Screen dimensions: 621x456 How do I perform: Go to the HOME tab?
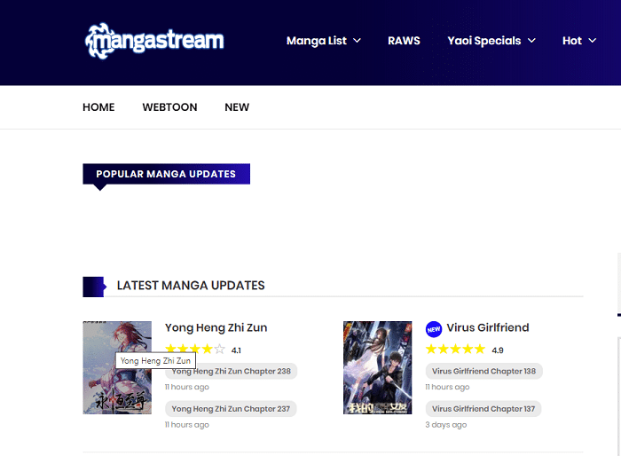pos(98,107)
